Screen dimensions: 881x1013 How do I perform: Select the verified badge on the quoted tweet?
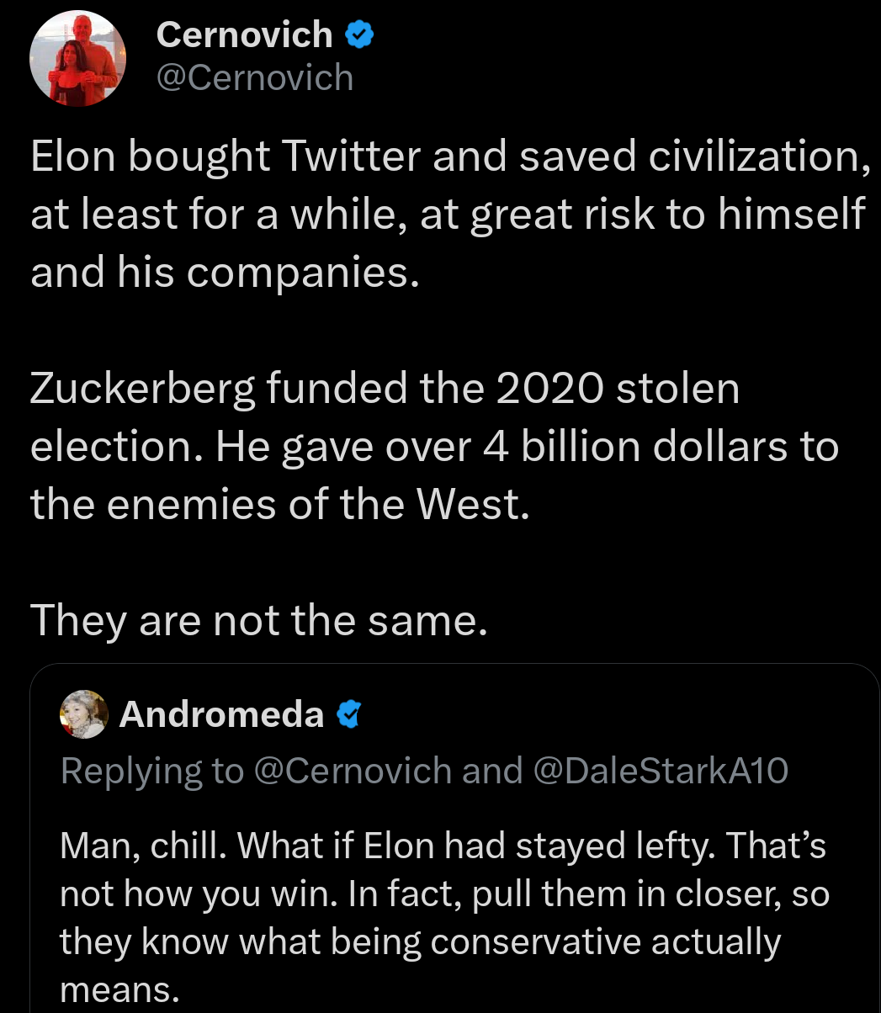(348, 713)
